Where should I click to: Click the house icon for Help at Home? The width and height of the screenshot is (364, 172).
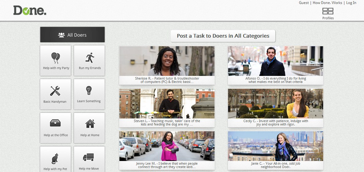point(90,124)
